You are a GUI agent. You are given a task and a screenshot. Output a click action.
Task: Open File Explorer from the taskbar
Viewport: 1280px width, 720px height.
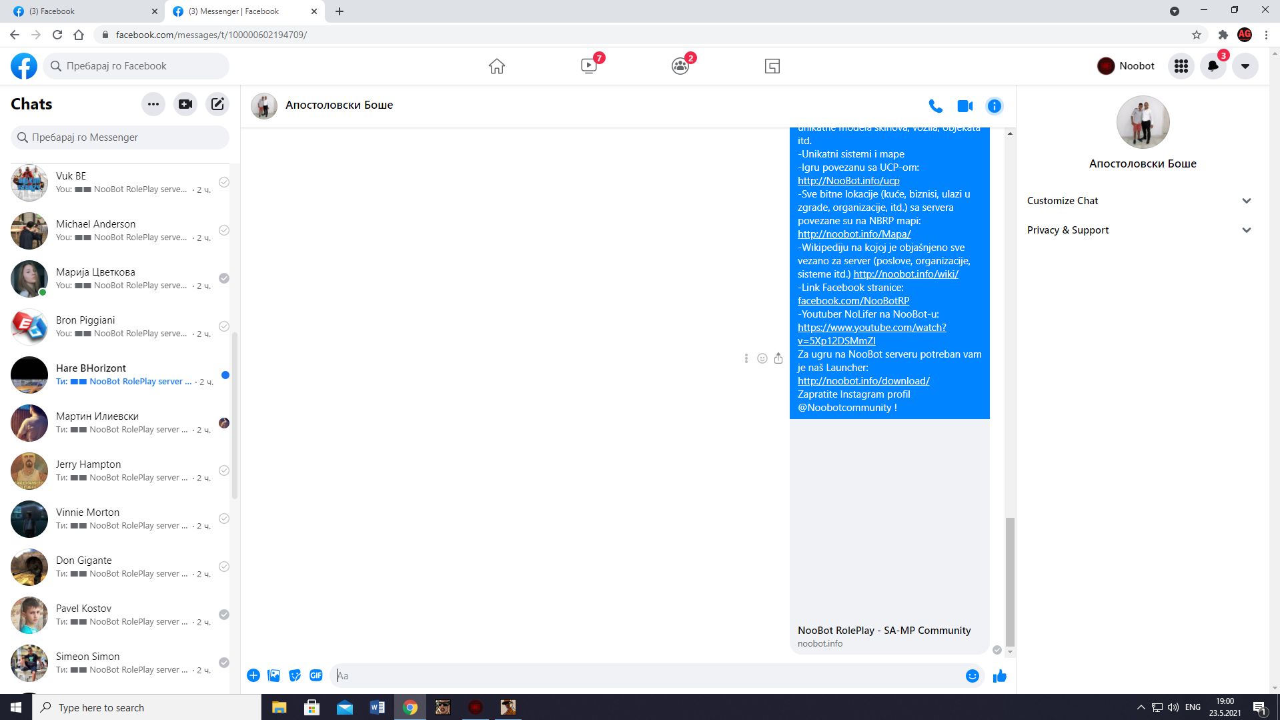click(x=279, y=707)
